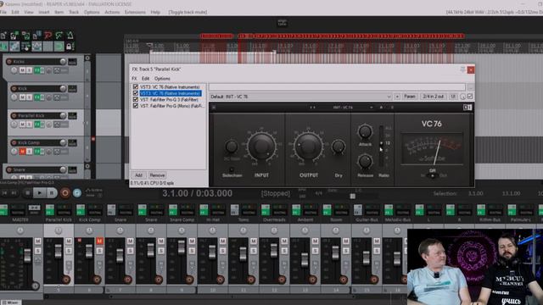Toggle the padlock locking icon
This screenshot has width=543, height=305.
69,46
